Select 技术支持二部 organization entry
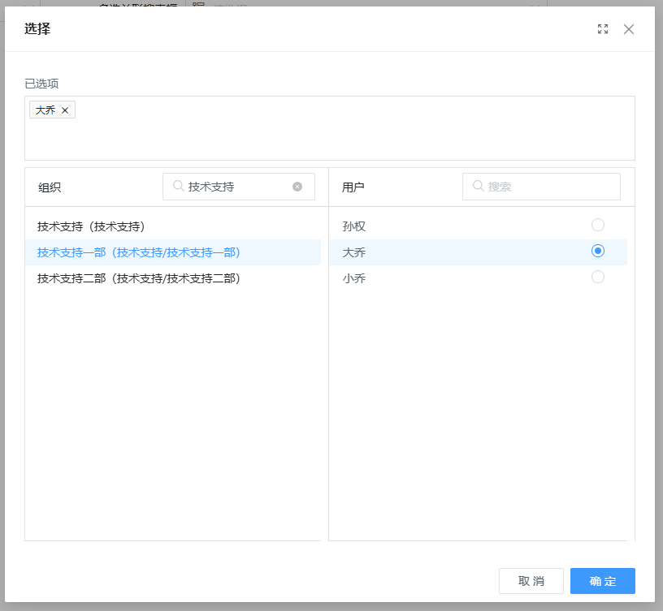Image resolution: width=663 pixels, height=611 pixels. pyautogui.click(x=139, y=278)
